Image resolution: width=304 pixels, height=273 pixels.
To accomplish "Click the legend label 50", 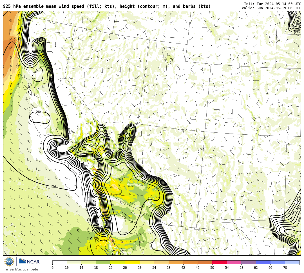I will tap(212, 268).
